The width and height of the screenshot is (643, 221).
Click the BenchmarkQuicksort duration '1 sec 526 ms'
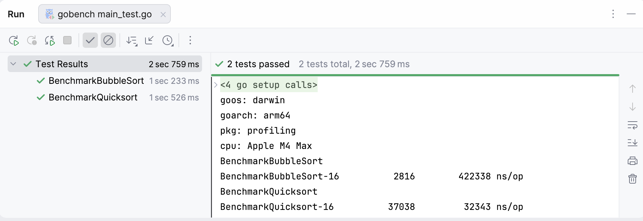pyautogui.click(x=174, y=97)
